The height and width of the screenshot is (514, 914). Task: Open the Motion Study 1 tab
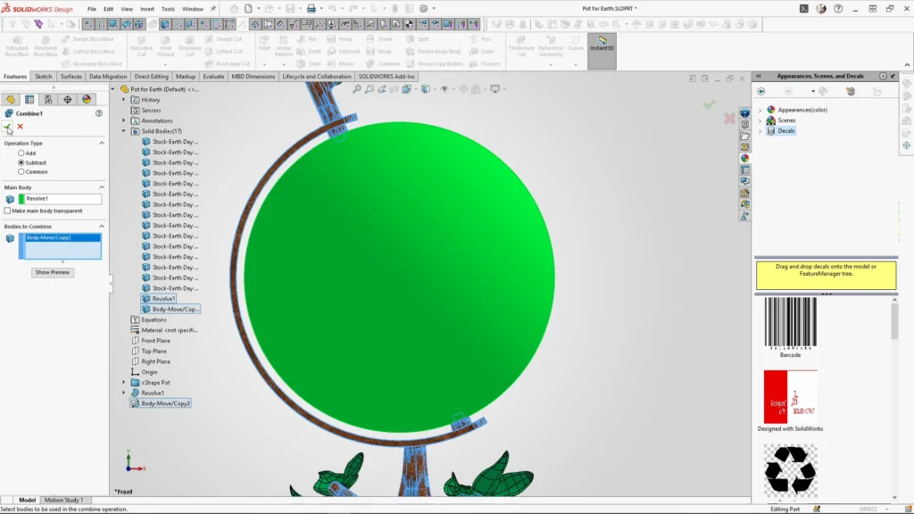[63, 500]
